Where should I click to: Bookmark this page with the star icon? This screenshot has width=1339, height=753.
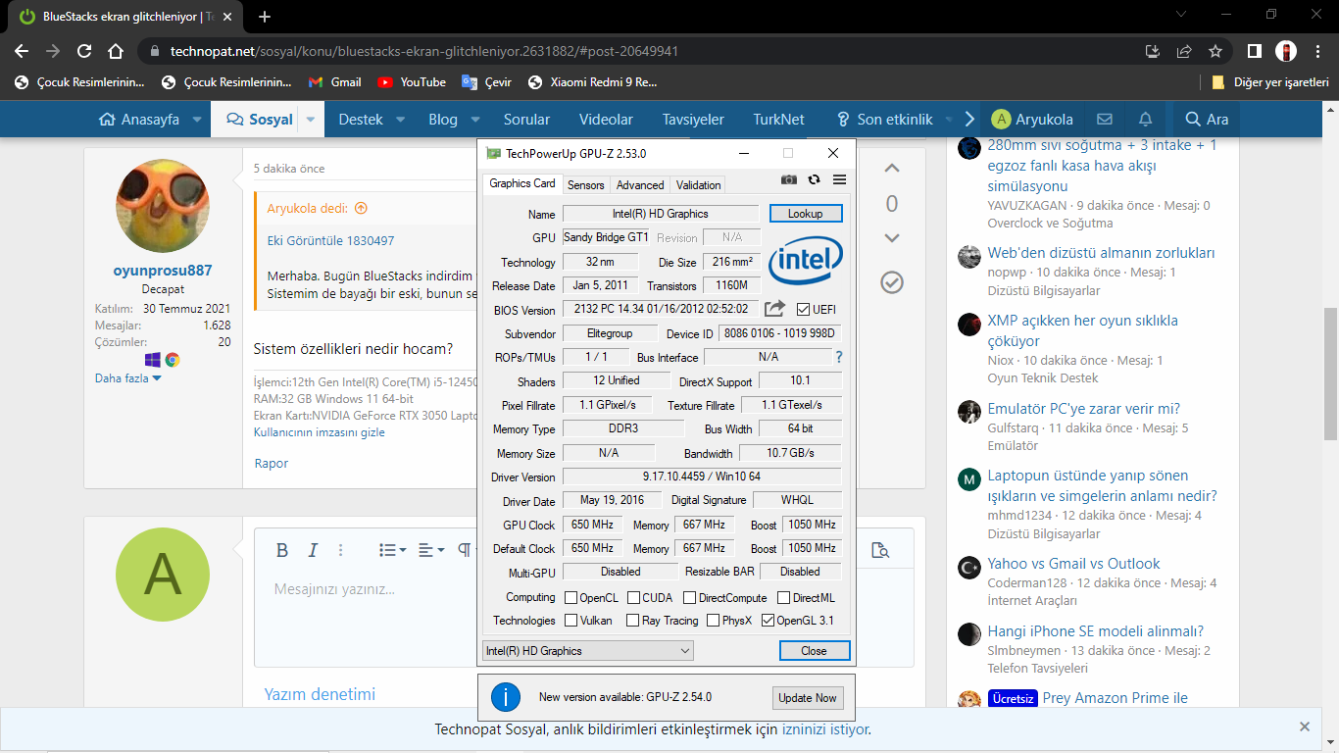1215,51
